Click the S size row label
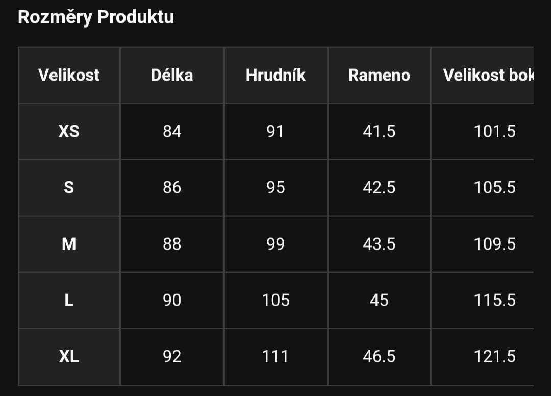The image size is (551, 396). (x=69, y=188)
